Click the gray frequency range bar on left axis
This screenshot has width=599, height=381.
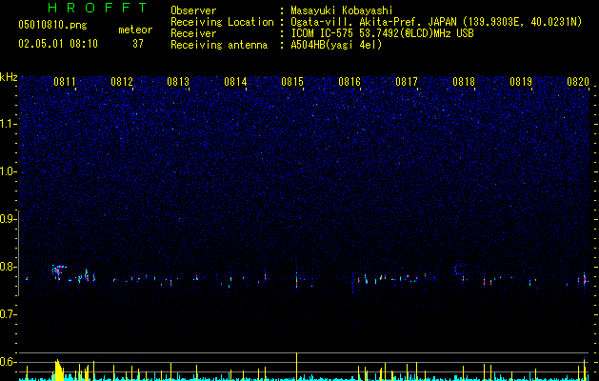click(x=18, y=253)
